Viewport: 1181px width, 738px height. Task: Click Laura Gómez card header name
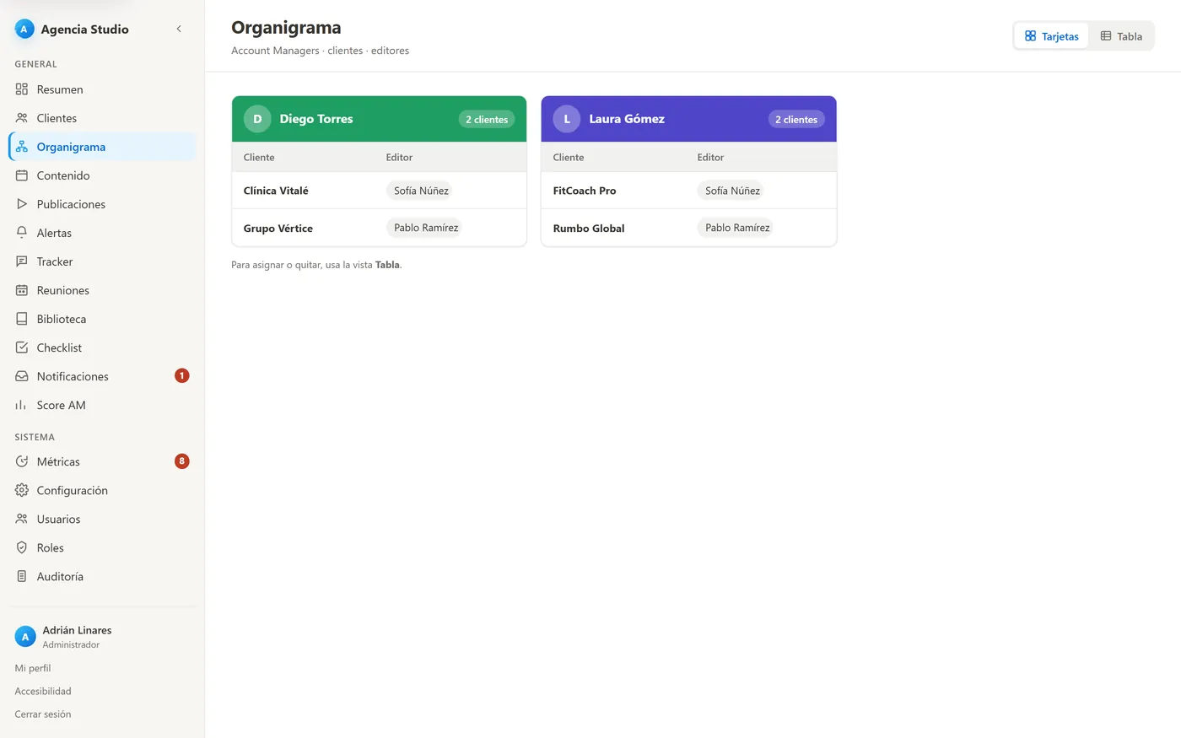627,119
